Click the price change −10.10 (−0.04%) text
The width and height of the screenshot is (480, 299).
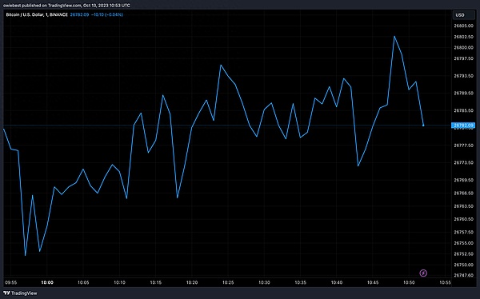(107, 14)
